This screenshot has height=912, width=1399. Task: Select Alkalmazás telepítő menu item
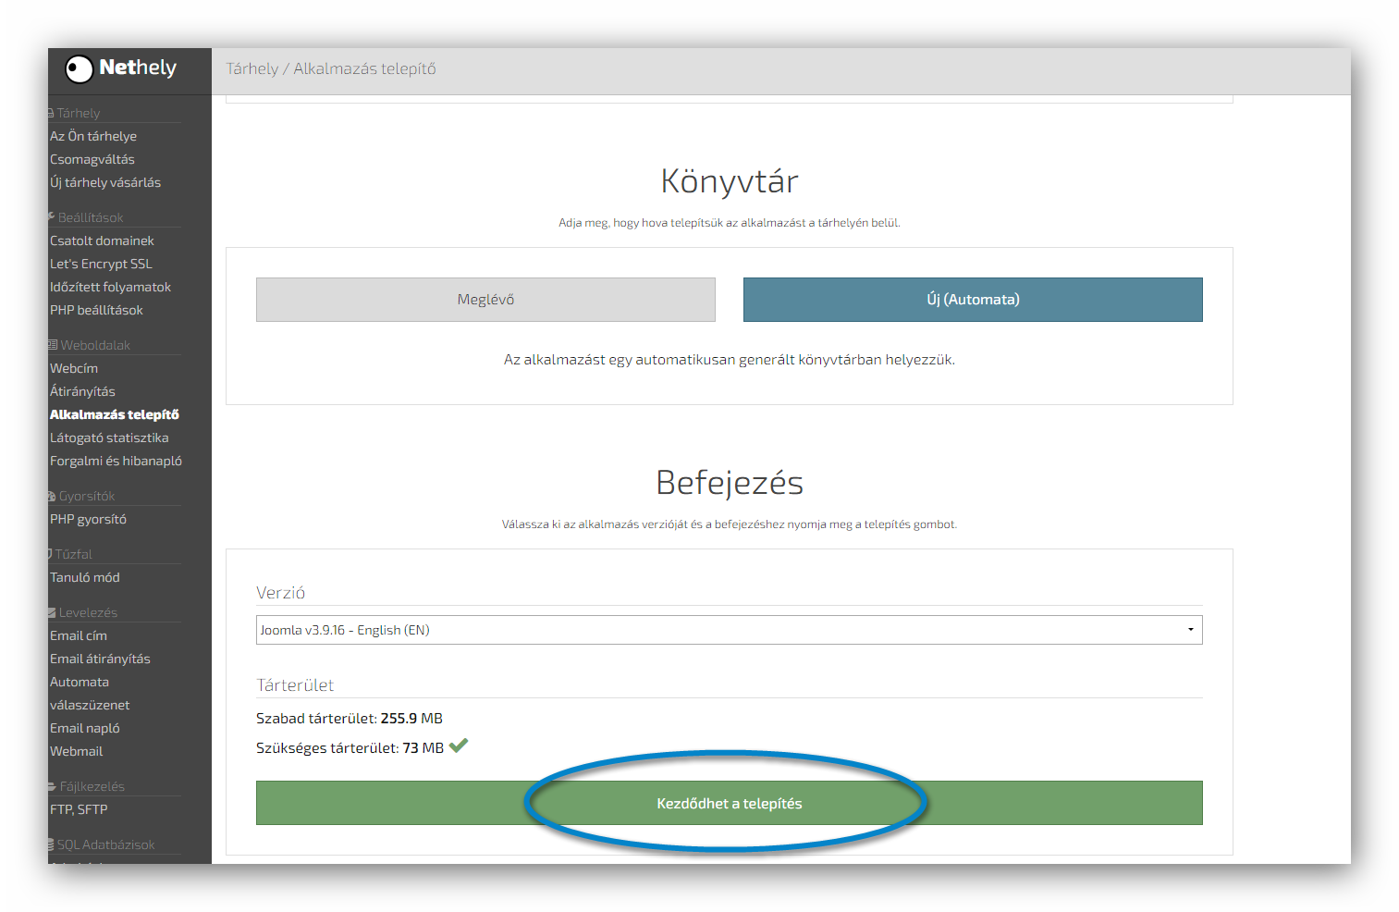click(115, 414)
